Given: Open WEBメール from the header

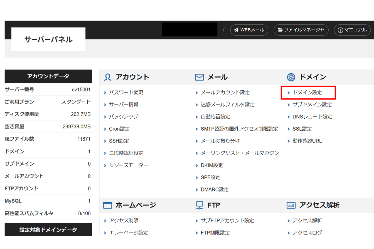Looking at the screenshot, I should pos(249,30).
